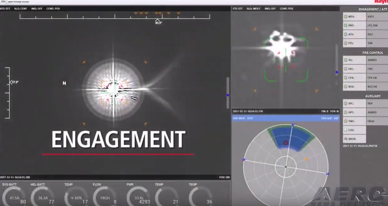Select the ATS-STT view label

tap(5, 9)
